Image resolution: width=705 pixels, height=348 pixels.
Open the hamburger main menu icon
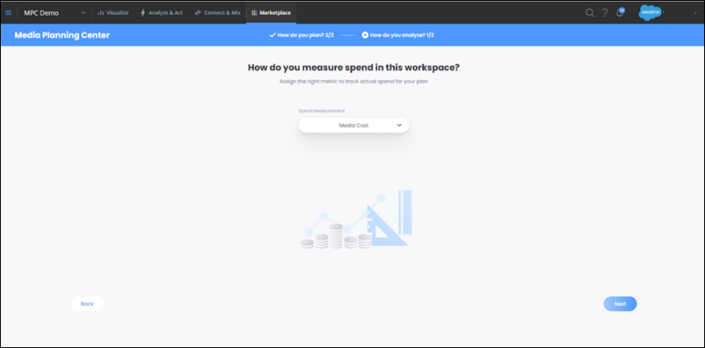pos(8,12)
